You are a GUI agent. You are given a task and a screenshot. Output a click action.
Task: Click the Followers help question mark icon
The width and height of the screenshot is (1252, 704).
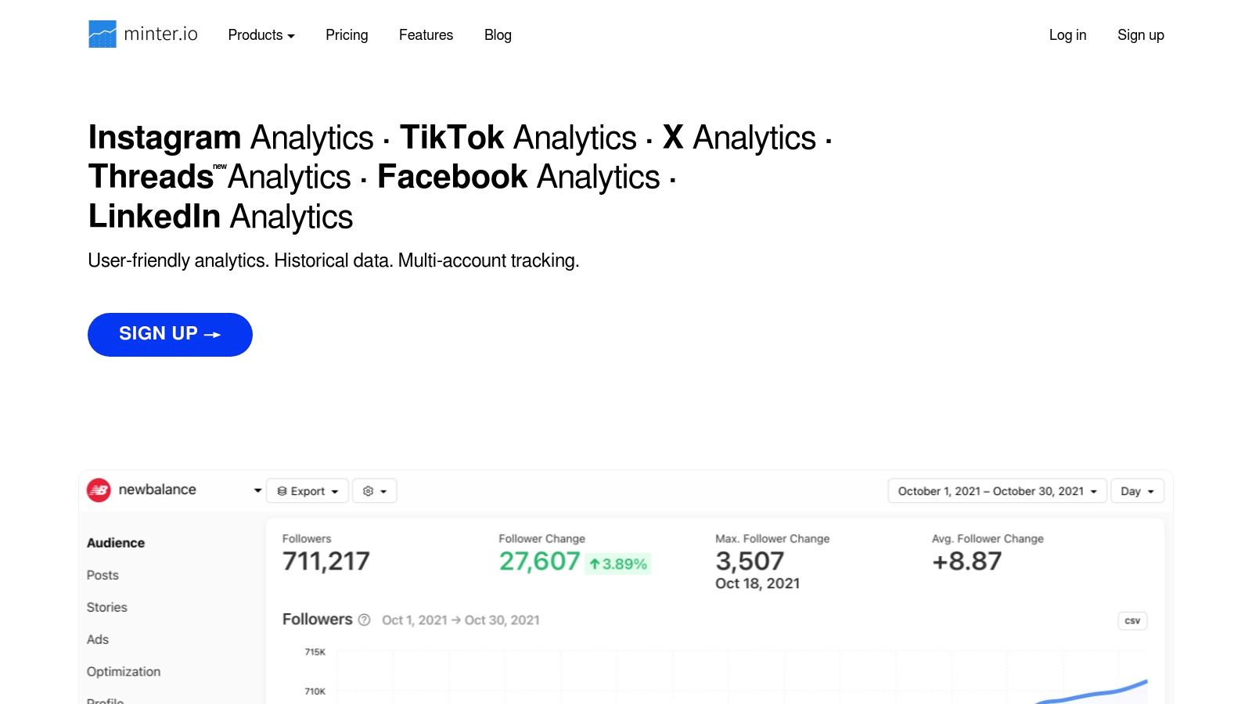click(364, 620)
